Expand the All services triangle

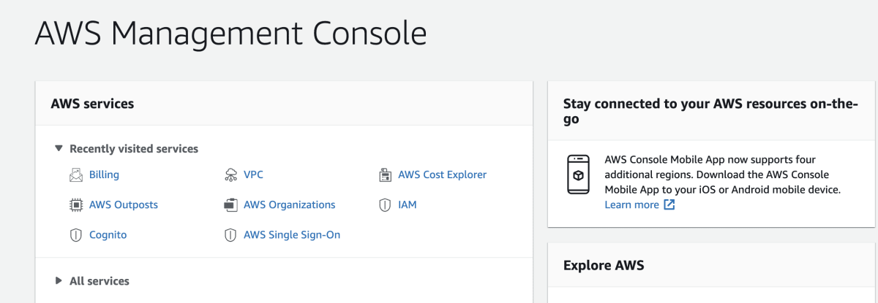tap(59, 280)
